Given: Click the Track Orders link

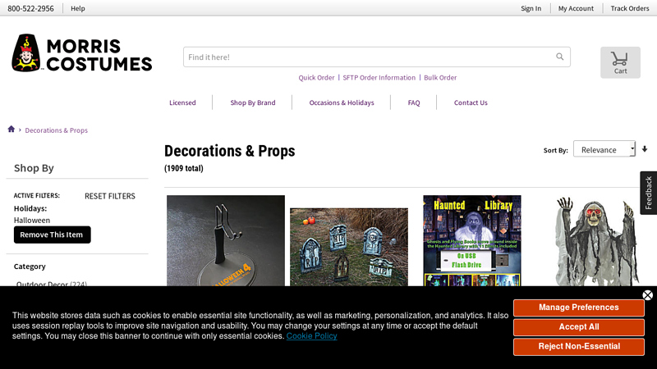Looking at the screenshot, I should [x=629, y=8].
